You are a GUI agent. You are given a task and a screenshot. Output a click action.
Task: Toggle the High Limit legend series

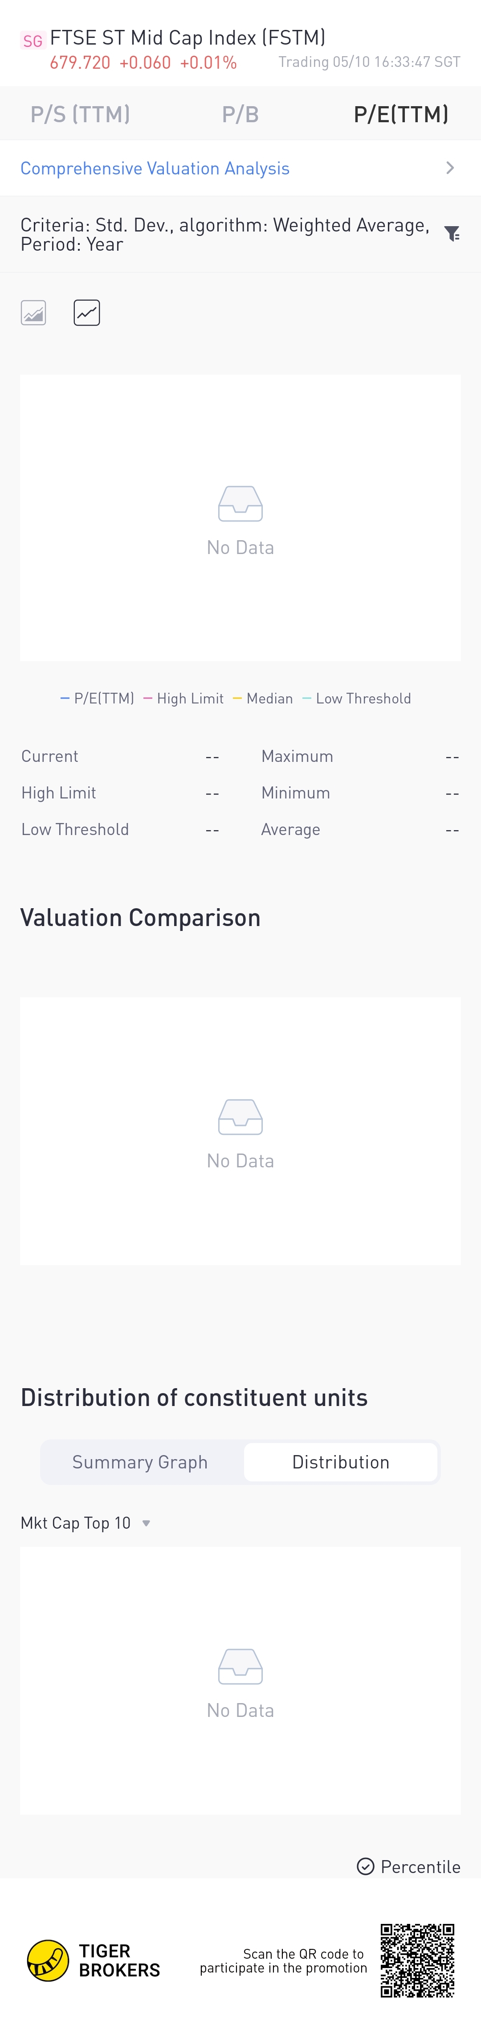(184, 699)
